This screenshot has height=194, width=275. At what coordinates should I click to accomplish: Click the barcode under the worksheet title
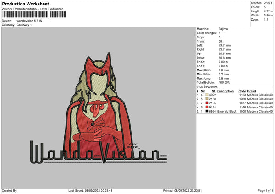click(33, 15)
